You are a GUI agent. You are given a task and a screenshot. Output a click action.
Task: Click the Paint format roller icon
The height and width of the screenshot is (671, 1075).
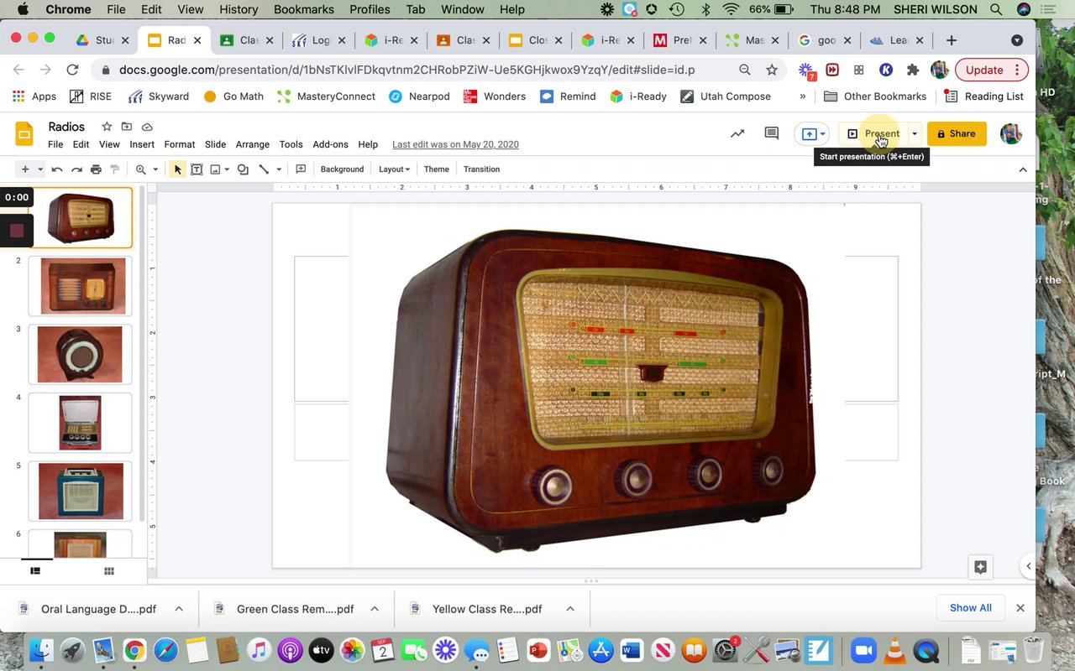115,169
